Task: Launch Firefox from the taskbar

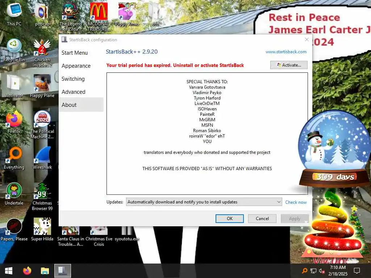Action: [x=27, y=271]
